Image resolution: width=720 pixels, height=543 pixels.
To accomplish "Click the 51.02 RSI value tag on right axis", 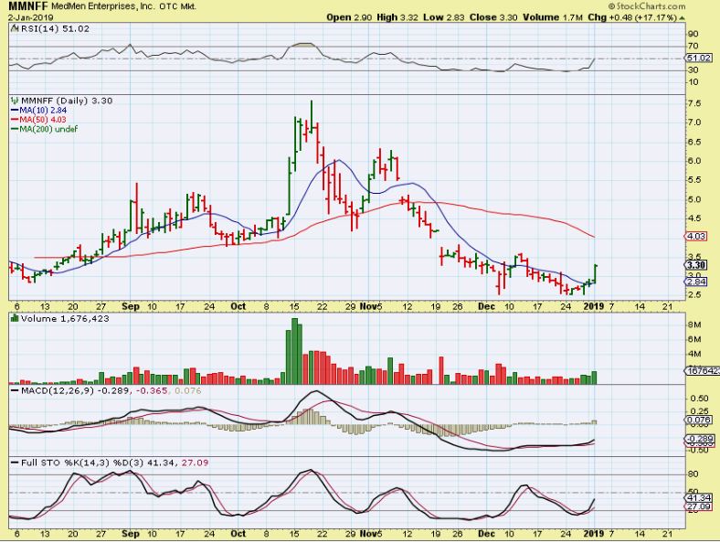I will [699, 58].
